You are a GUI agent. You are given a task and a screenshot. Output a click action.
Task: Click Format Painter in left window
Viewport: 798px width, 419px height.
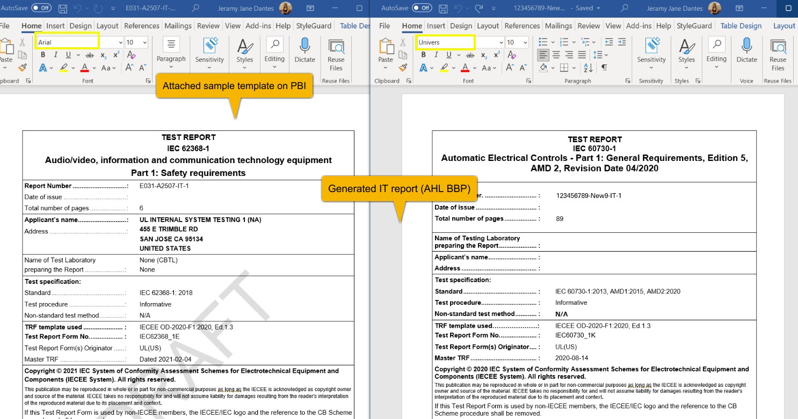click(22, 68)
